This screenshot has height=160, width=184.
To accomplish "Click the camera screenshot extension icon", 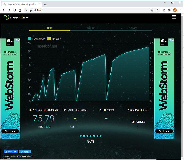I will pos(164,10).
